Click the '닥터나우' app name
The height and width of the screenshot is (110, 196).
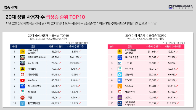pyautogui.click(x=129, y=86)
